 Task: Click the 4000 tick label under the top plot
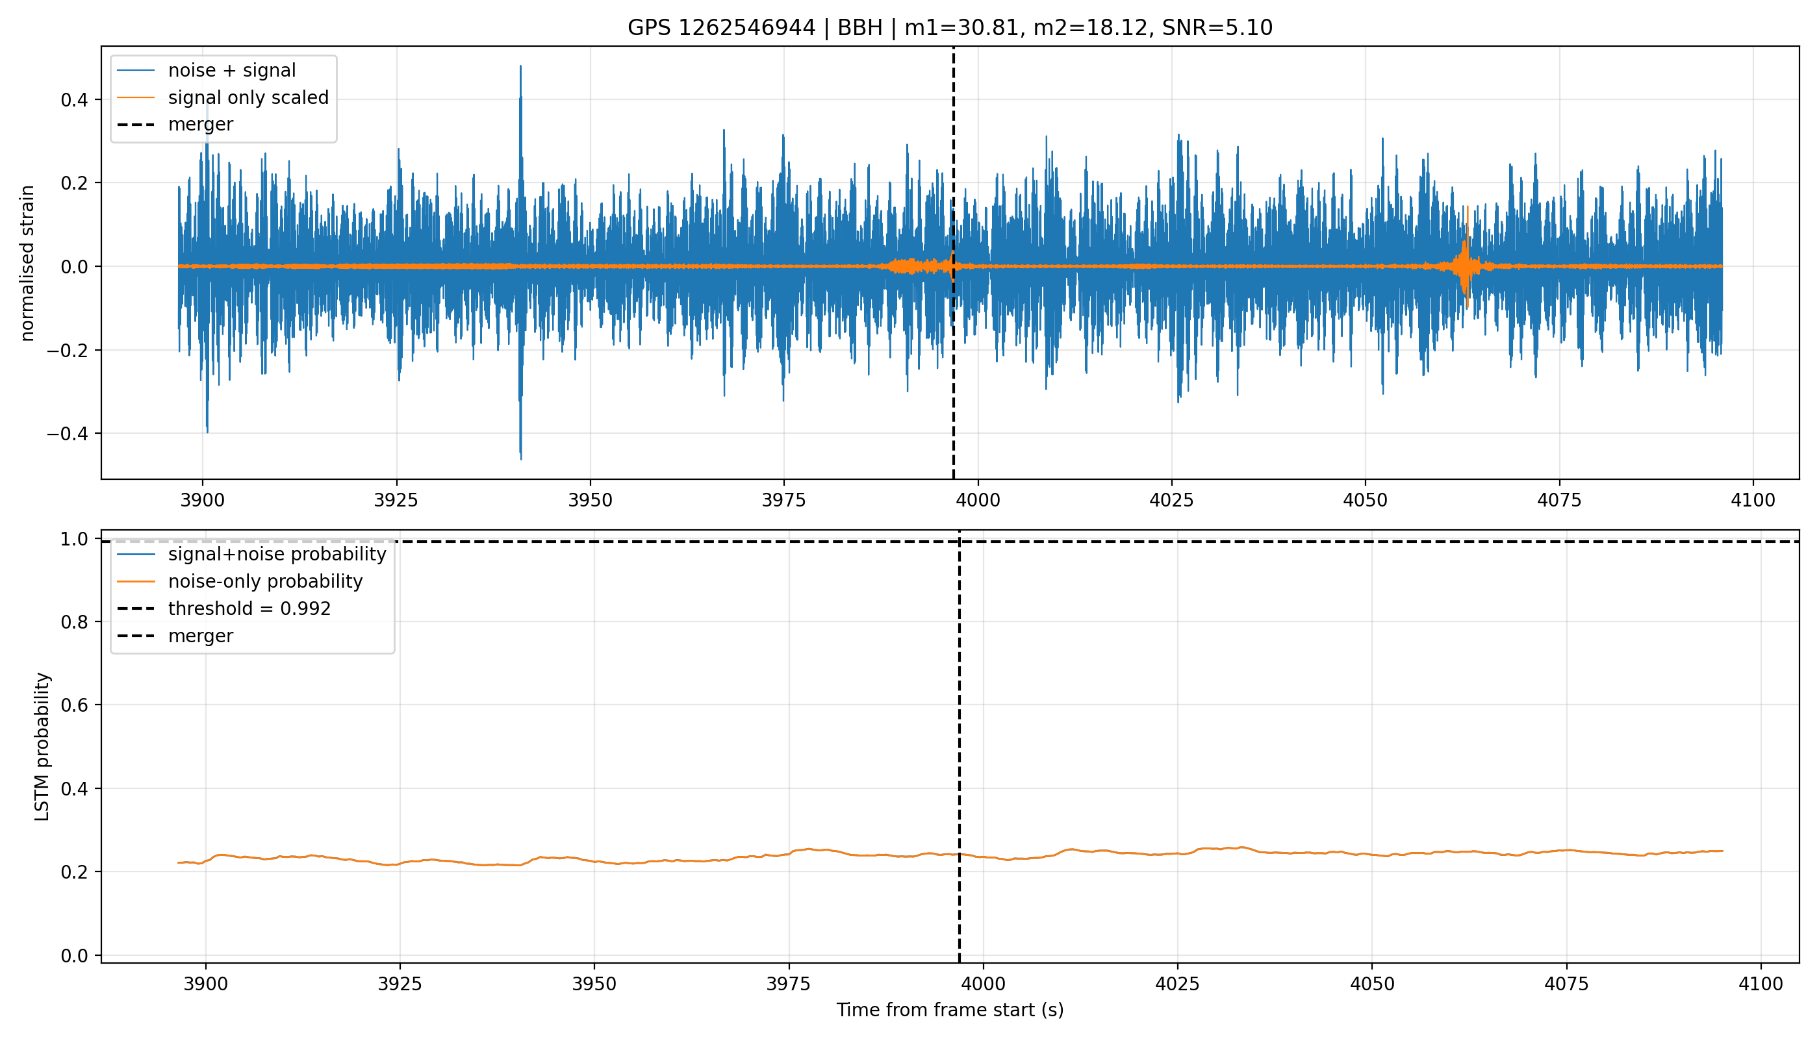(977, 500)
